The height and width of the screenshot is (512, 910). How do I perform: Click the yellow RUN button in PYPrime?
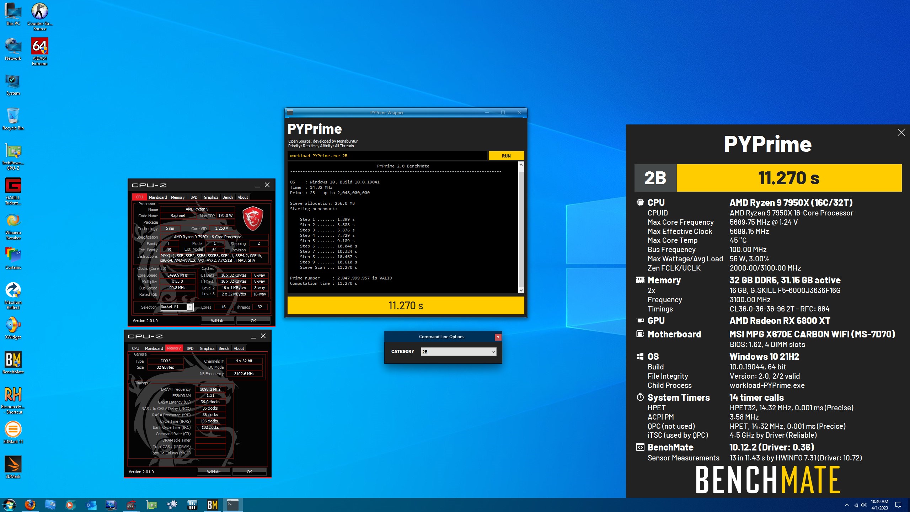pos(506,156)
